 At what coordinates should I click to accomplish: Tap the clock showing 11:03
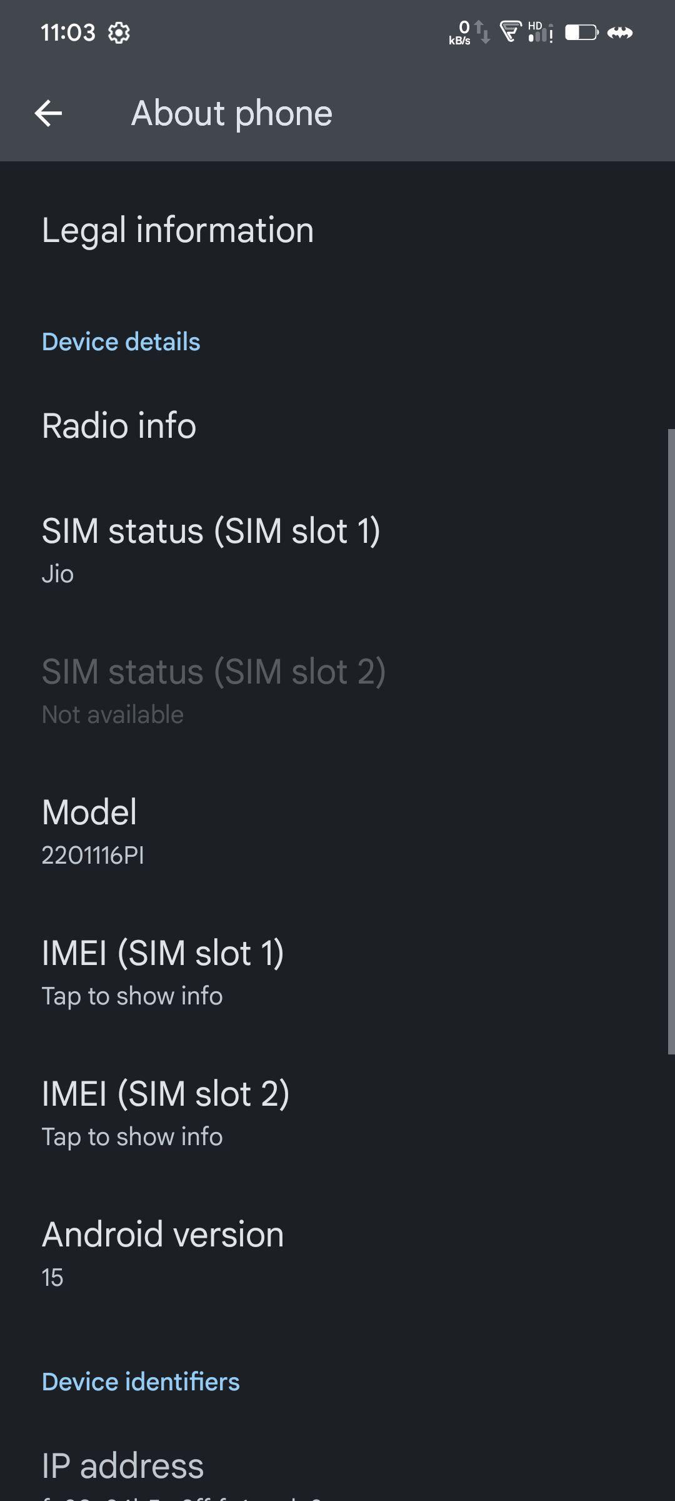tap(67, 33)
